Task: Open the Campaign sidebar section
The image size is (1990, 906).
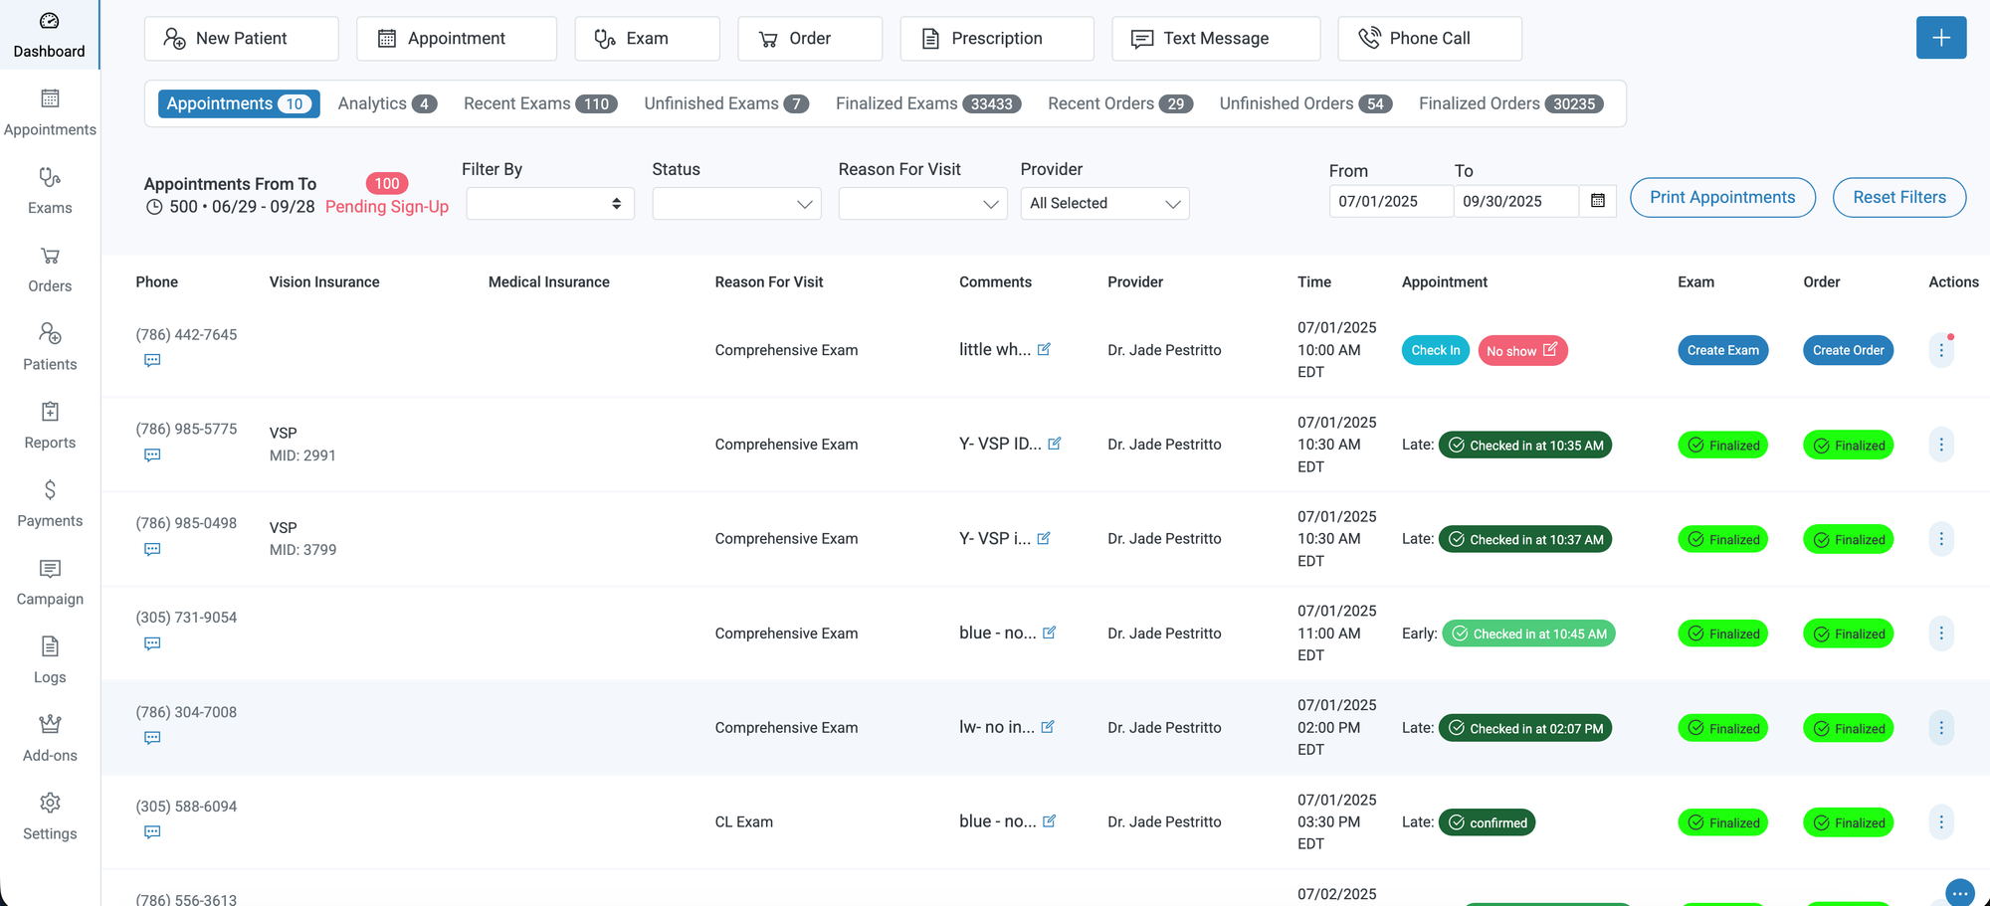Action: point(50,582)
